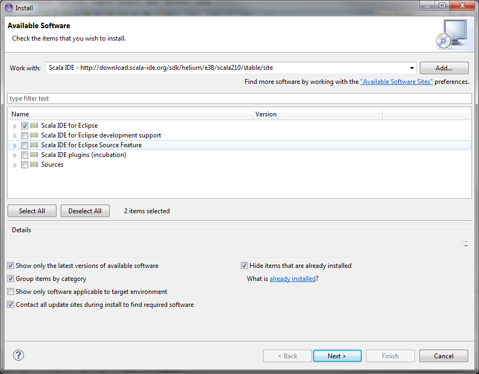479x374 pixels.
Task: Open the already installed link
Action: click(x=292, y=279)
